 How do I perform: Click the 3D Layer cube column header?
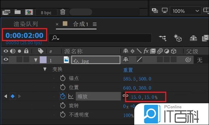[174, 51]
